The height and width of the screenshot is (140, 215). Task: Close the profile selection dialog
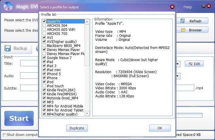pyautogui.click(x=172, y=7)
